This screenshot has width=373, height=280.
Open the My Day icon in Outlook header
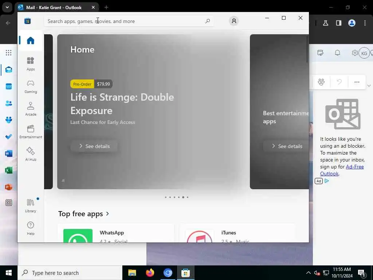(x=321, y=53)
